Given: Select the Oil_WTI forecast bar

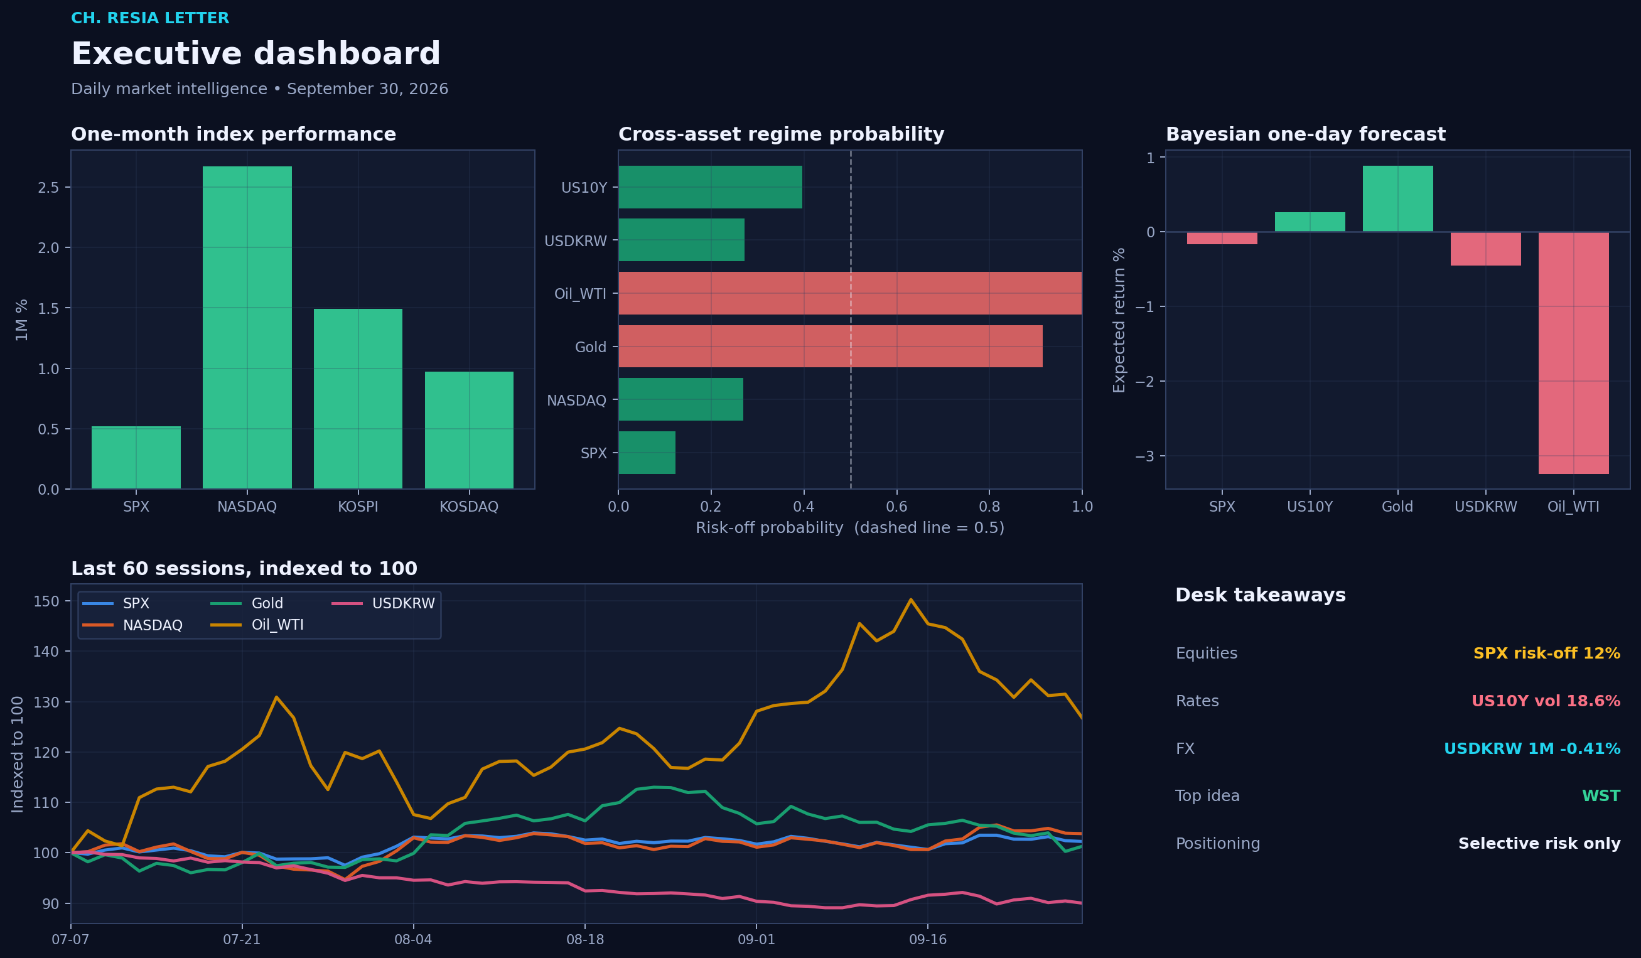Looking at the screenshot, I should pos(1573,353).
